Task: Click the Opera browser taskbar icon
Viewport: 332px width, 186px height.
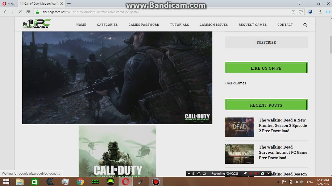Action: tap(126, 182)
